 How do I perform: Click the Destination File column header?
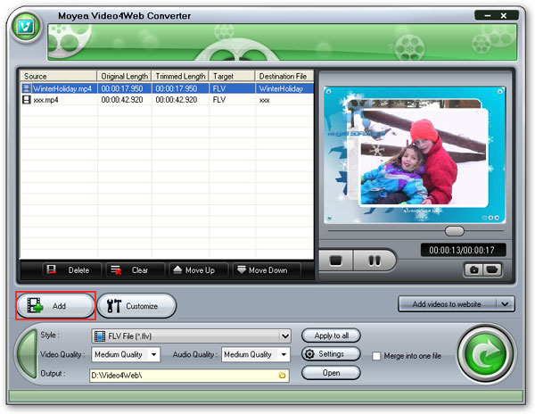[284, 76]
